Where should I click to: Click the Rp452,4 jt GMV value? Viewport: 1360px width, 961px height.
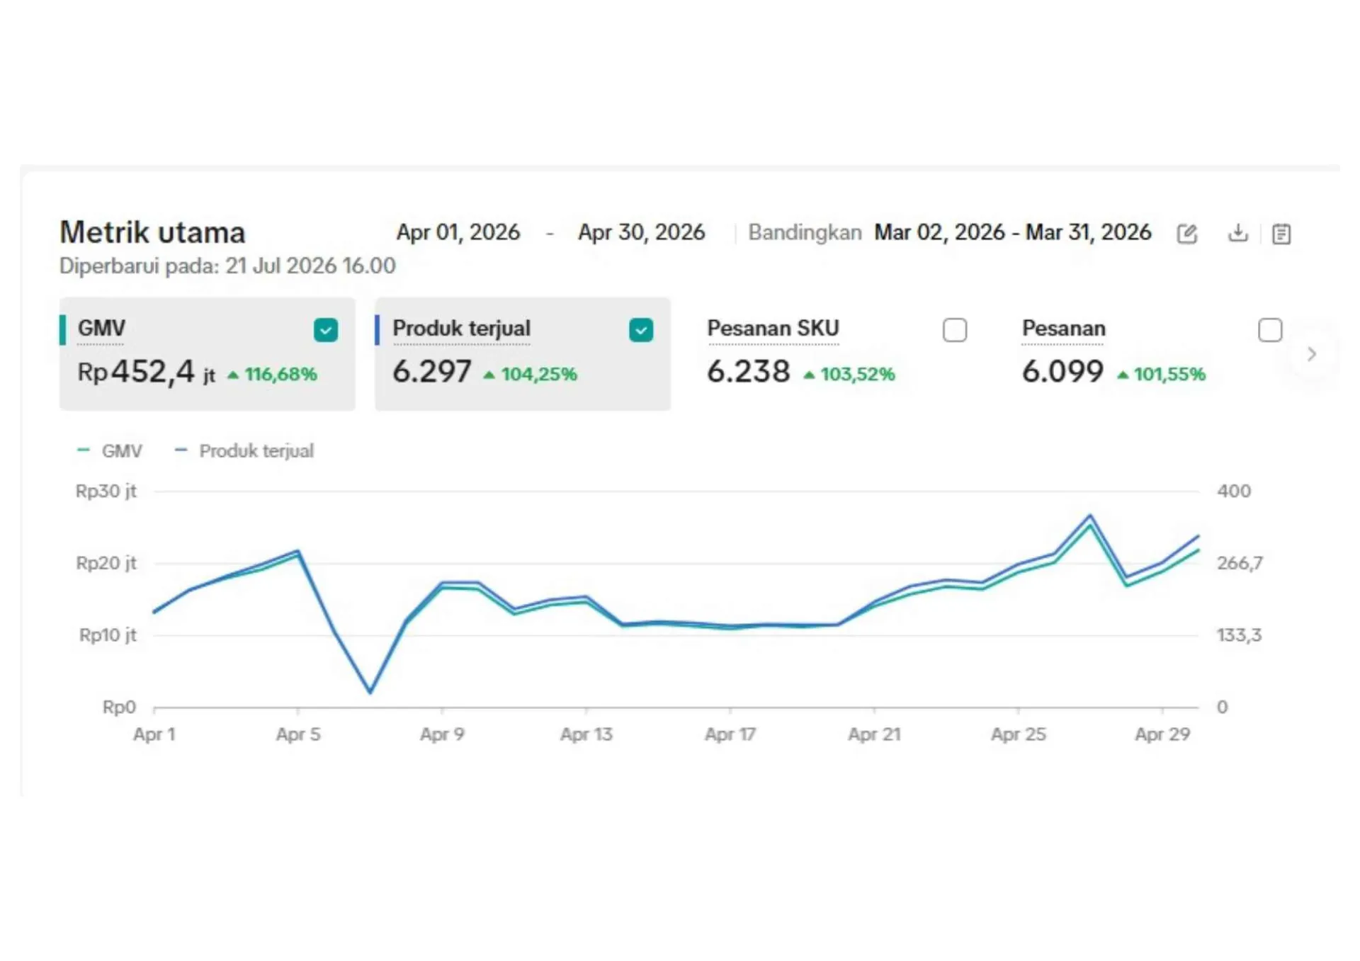pos(147,372)
